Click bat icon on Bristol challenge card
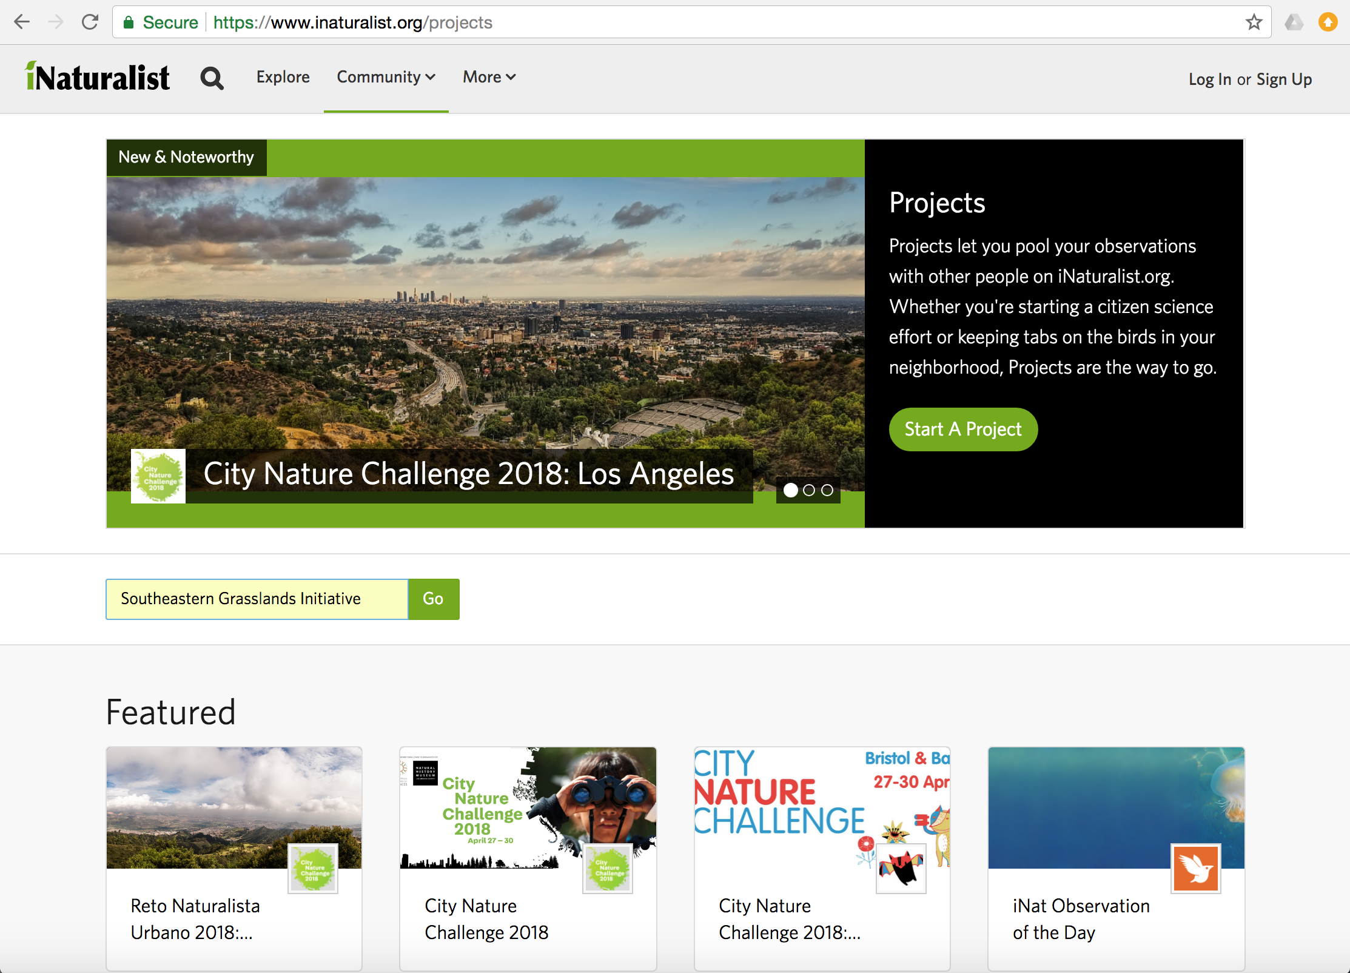The image size is (1350, 973). pos(901,868)
